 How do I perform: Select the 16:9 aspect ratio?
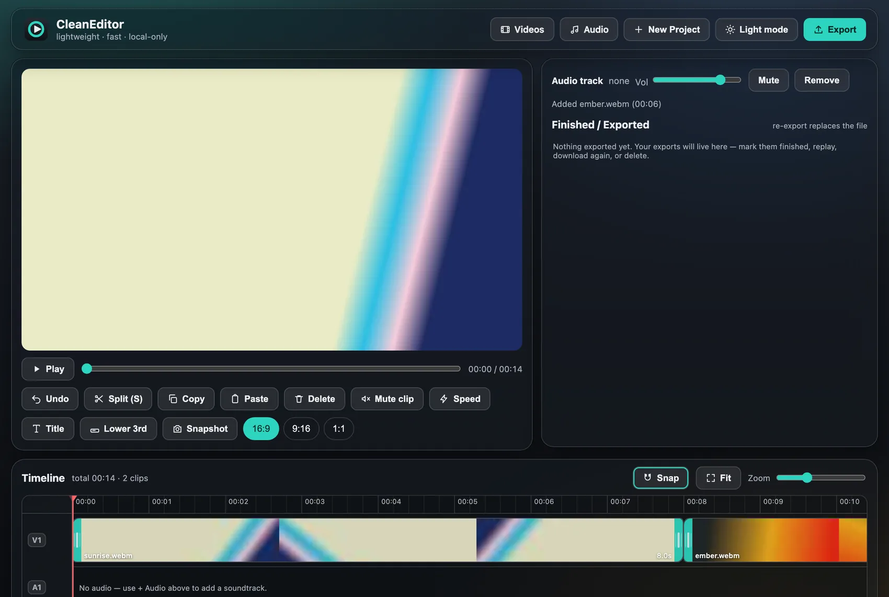pyautogui.click(x=261, y=429)
